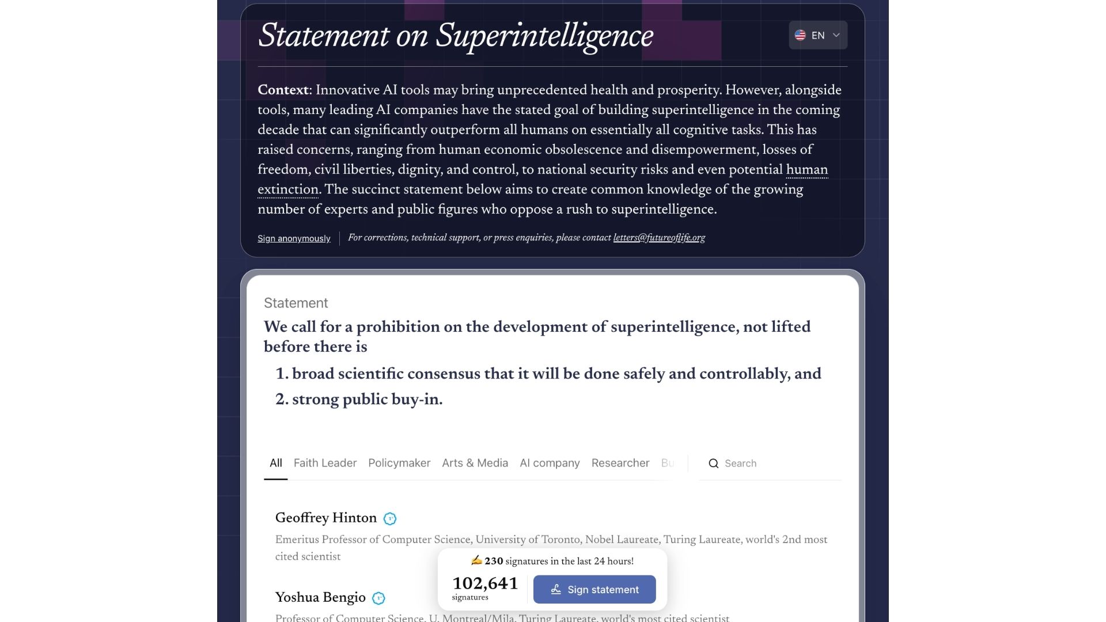Viewport: 1106px width, 622px height.
Task: Show the Arts & Media tab
Action: click(475, 463)
